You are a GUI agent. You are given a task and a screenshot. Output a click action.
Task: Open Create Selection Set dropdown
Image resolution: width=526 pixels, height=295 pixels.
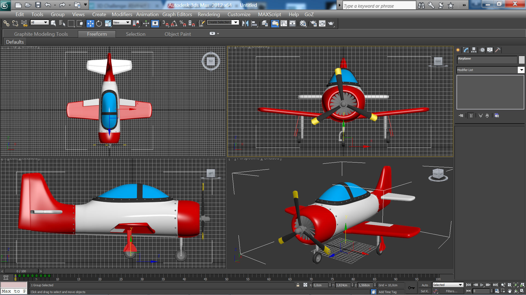point(223,22)
